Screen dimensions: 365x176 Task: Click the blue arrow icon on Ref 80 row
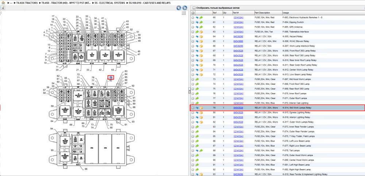point(197,113)
